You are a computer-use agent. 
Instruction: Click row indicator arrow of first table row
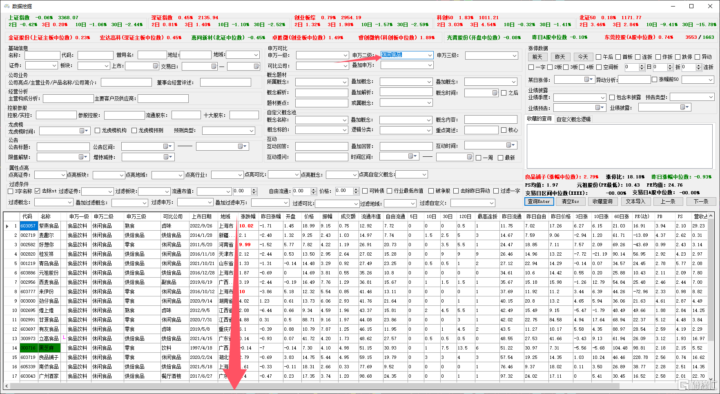pos(7,226)
